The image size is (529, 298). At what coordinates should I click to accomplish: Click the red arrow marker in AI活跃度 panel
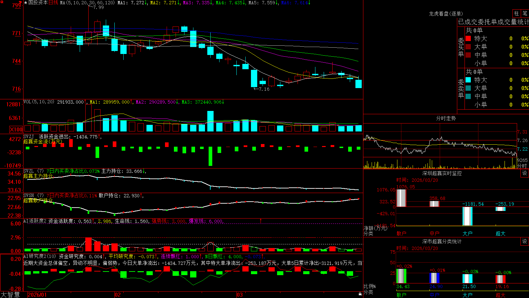261,221
